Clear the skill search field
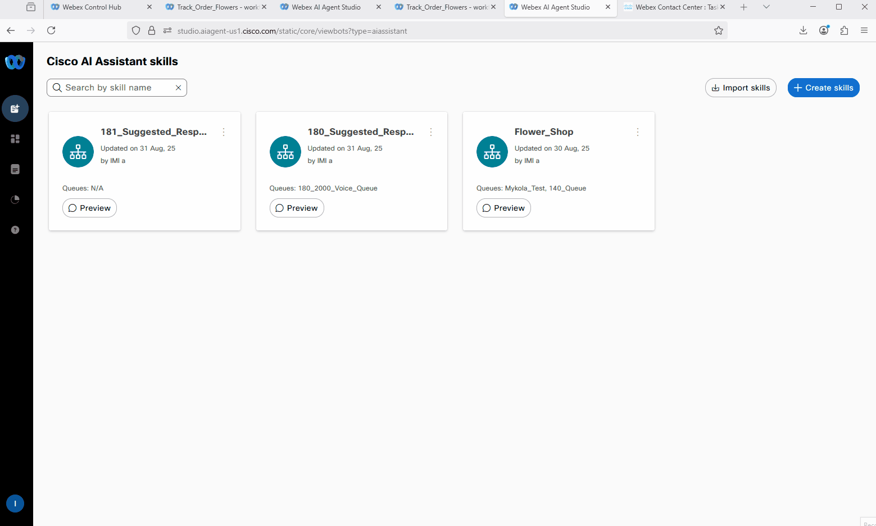 click(x=178, y=88)
